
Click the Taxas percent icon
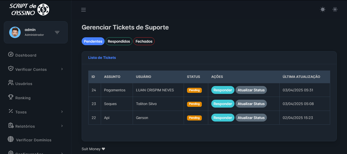click(11, 111)
